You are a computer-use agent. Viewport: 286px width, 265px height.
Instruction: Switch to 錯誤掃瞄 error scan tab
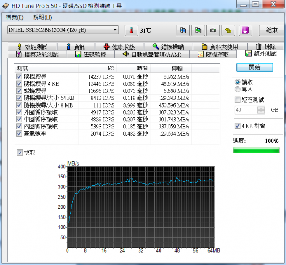click(168, 47)
